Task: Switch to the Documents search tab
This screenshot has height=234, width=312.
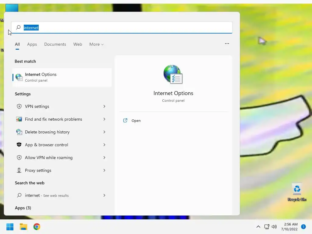Action: click(55, 44)
